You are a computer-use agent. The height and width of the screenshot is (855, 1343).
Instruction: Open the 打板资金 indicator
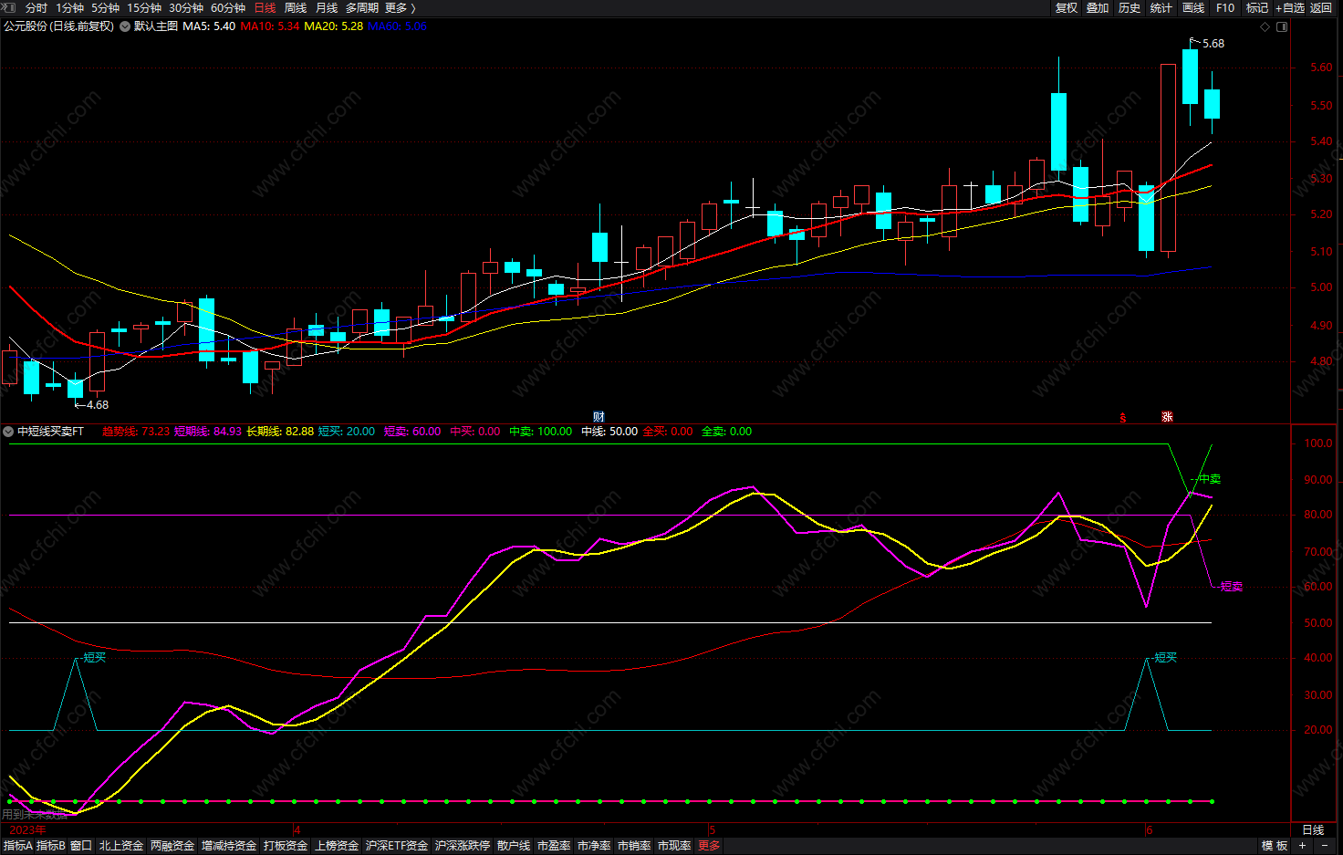pyautogui.click(x=286, y=846)
